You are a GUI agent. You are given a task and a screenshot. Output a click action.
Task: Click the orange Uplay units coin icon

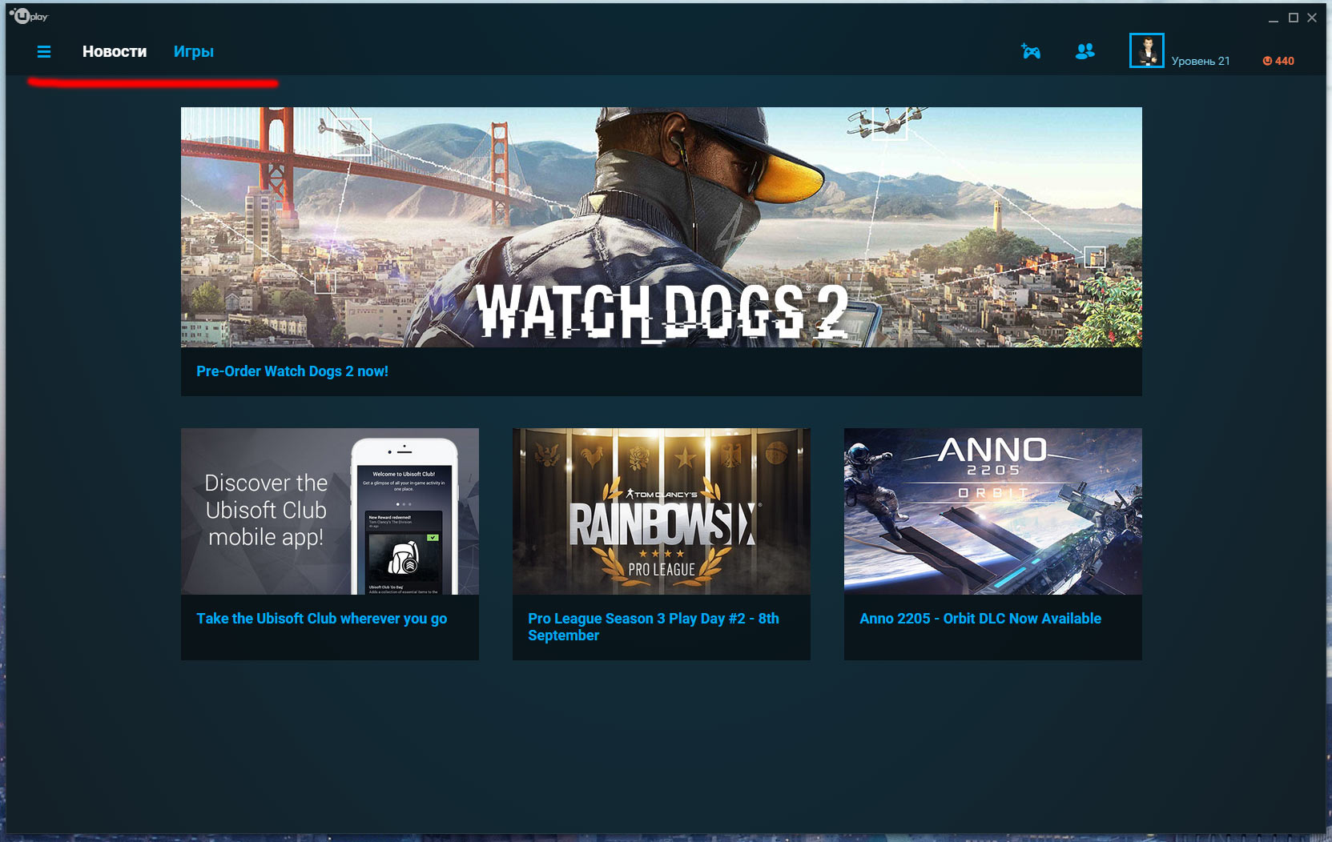point(1267,61)
